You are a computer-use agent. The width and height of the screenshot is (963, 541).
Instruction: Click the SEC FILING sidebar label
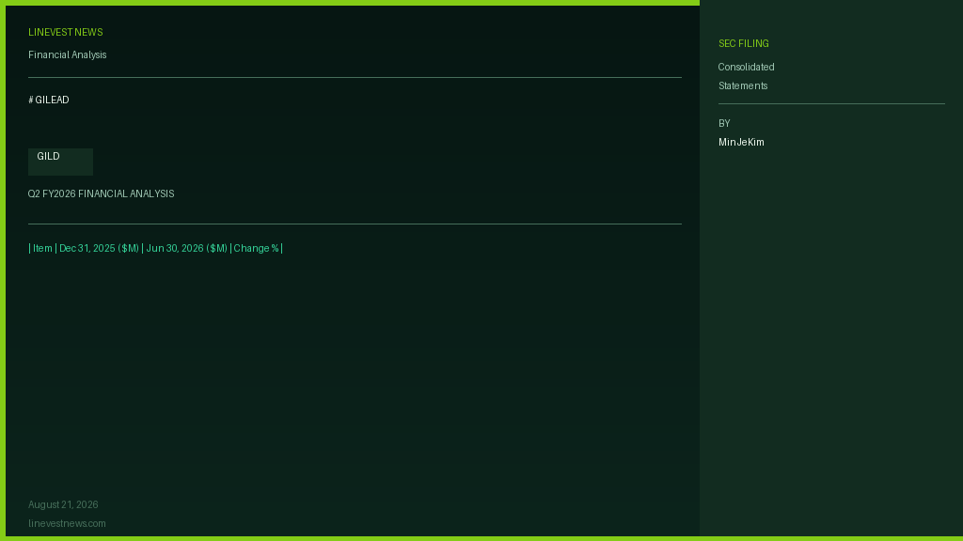click(x=743, y=43)
